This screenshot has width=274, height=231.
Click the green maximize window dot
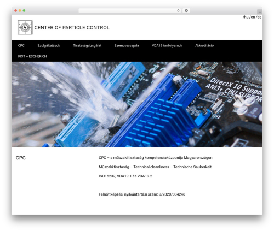click(x=24, y=11)
